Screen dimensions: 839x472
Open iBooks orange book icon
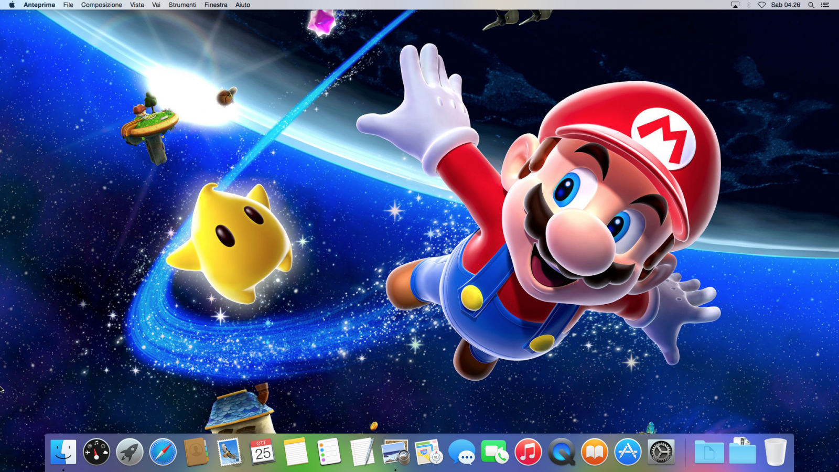[595, 452]
